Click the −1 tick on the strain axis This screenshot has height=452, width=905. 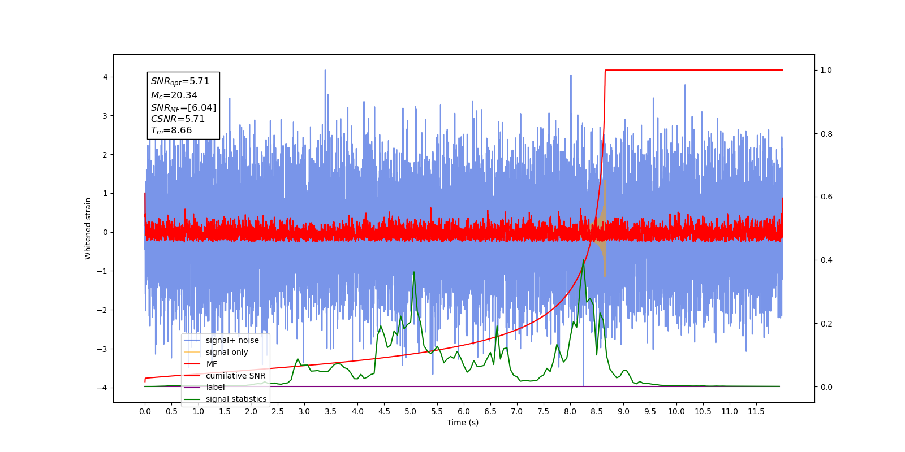(102, 271)
